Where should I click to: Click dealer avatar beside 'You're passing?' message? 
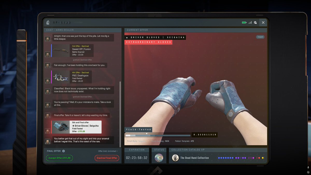coord(48,105)
